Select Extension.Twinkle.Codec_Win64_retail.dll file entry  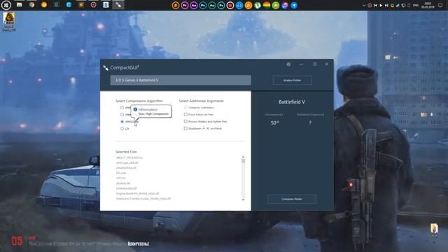tap(143, 199)
